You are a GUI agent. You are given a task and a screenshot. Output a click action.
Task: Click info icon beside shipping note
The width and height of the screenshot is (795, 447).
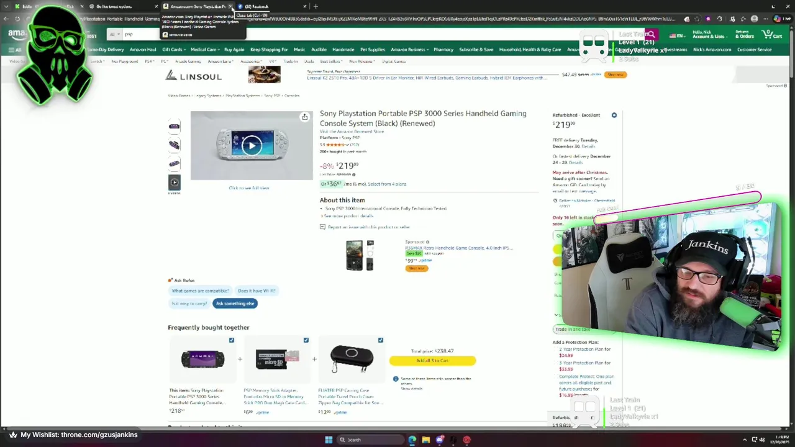396,379
